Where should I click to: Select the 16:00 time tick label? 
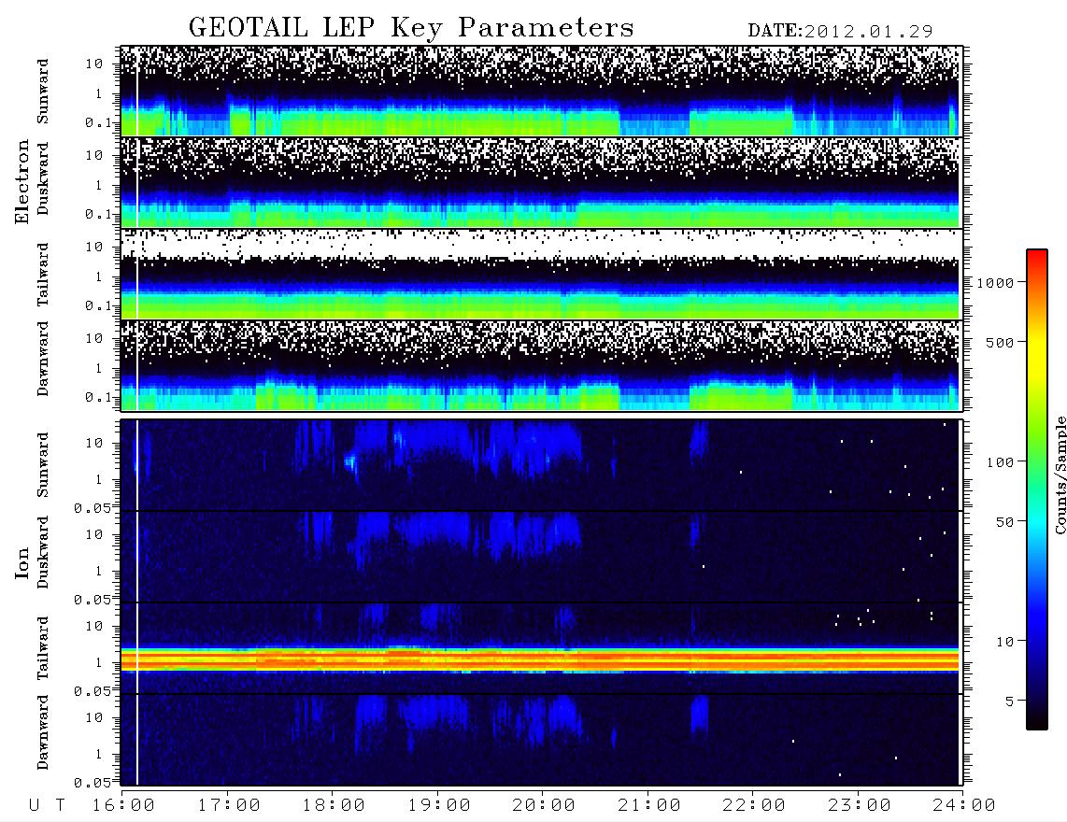coord(123,805)
